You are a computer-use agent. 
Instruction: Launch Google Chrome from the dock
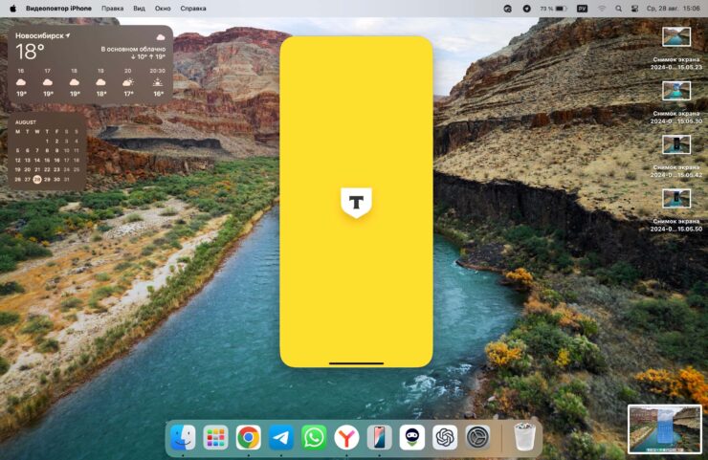pos(249,437)
